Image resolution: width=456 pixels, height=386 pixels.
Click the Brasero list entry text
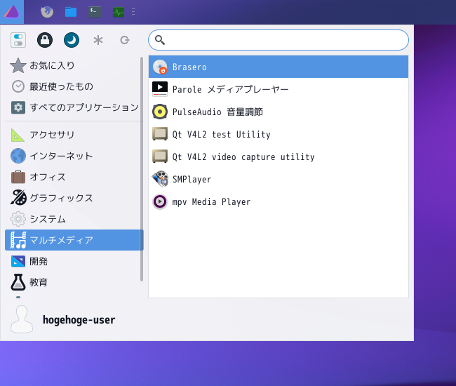point(189,67)
